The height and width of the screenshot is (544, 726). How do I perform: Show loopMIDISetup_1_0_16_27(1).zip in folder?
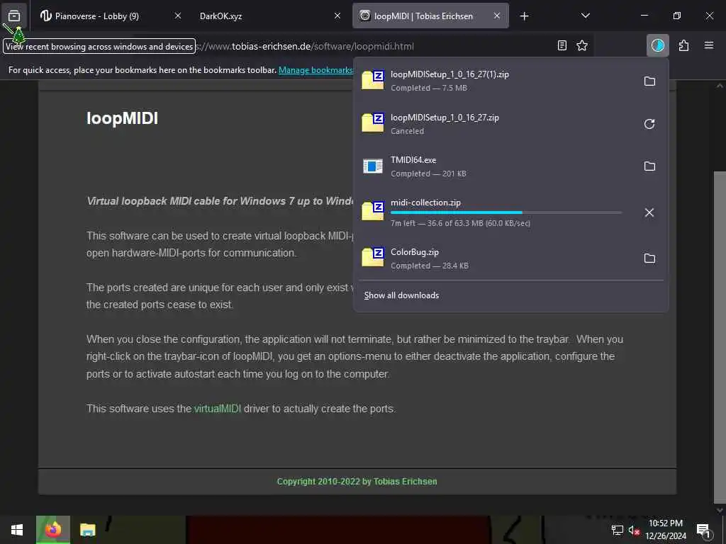649,81
